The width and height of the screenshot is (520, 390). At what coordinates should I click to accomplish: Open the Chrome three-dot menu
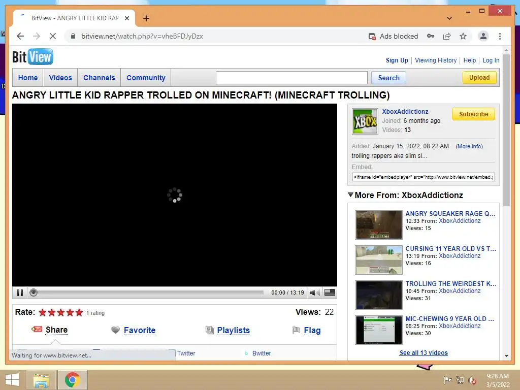[x=500, y=36]
